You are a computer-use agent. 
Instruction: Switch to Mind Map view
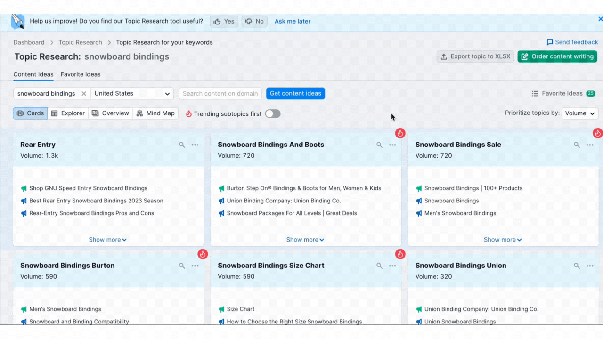[x=155, y=113]
